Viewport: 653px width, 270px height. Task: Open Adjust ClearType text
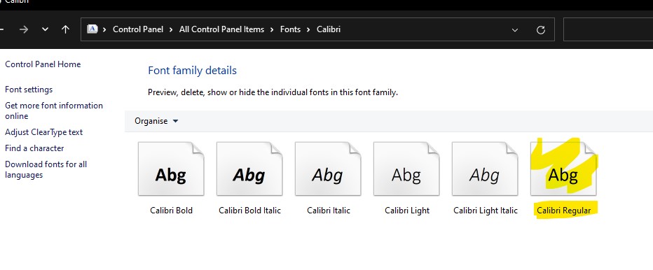pyautogui.click(x=43, y=132)
